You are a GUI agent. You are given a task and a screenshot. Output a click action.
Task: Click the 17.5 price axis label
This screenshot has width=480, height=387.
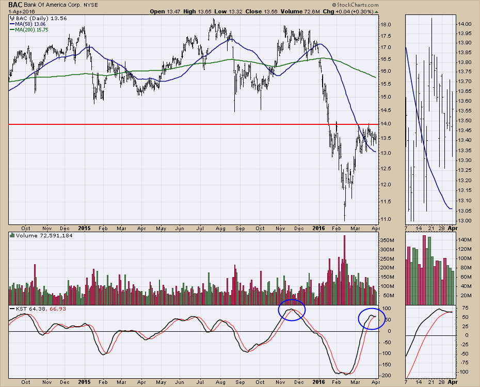(x=387, y=36)
